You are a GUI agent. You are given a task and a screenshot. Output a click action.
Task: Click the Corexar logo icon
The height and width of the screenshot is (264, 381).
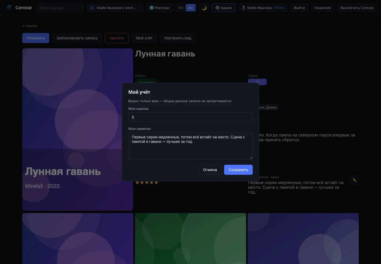(10, 8)
